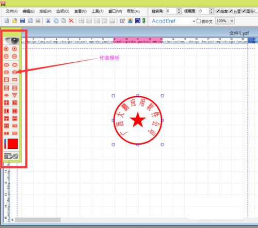The image size is (258, 228).
Task: Click the save floppy disk icon
Action: tap(22, 21)
